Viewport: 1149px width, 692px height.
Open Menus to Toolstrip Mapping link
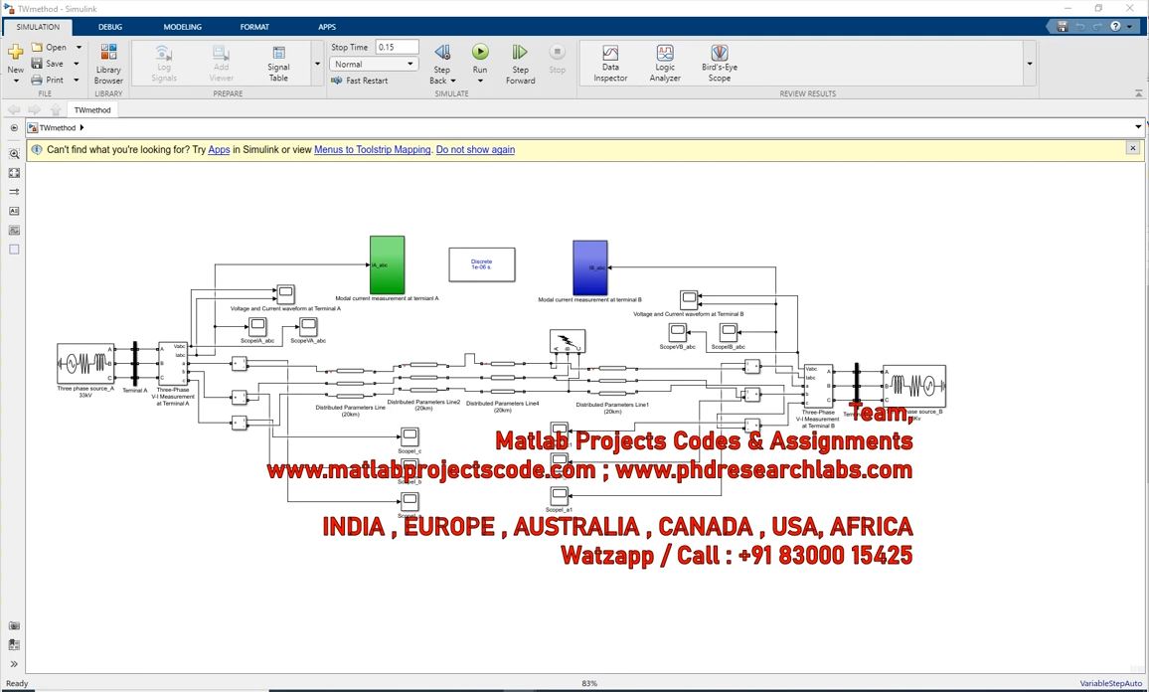coord(373,149)
